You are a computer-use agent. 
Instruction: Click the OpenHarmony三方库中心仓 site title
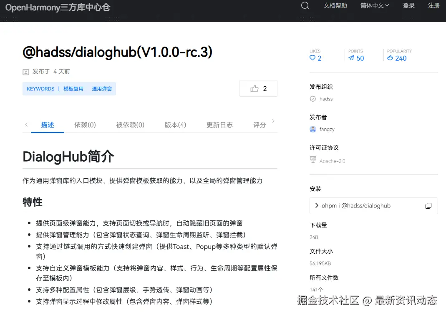point(58,7)
